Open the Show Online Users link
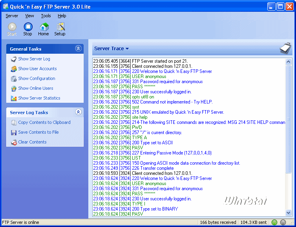The height and width of the screenshot is (227, 296). point(36,89)
